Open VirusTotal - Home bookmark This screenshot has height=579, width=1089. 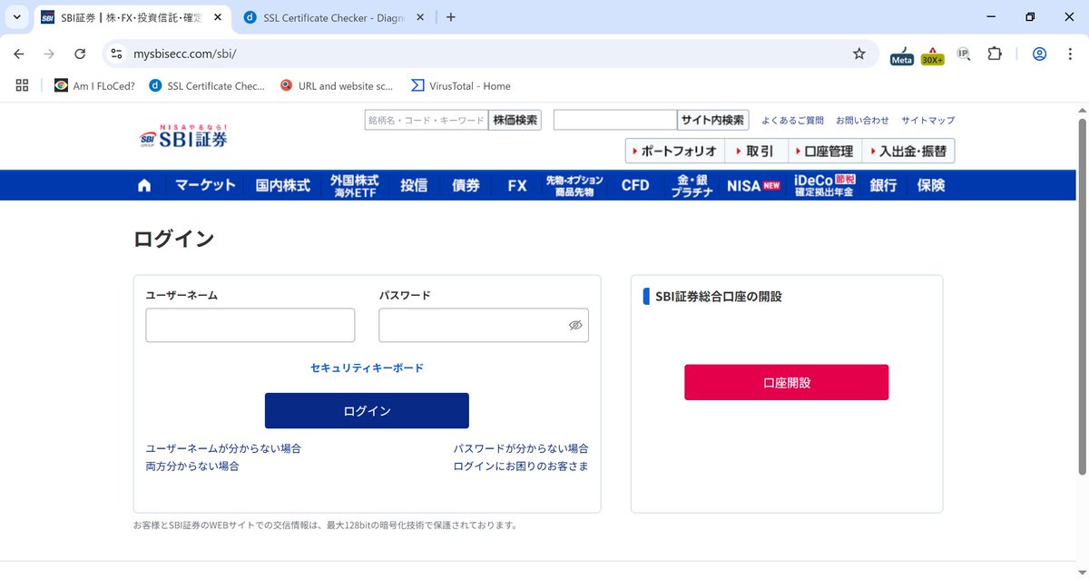pyautogui.click(x=461, y=85)
